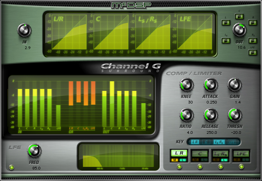Select the L R channel group button
This screenshot has height=181, width=262.
tap(179, 153)
